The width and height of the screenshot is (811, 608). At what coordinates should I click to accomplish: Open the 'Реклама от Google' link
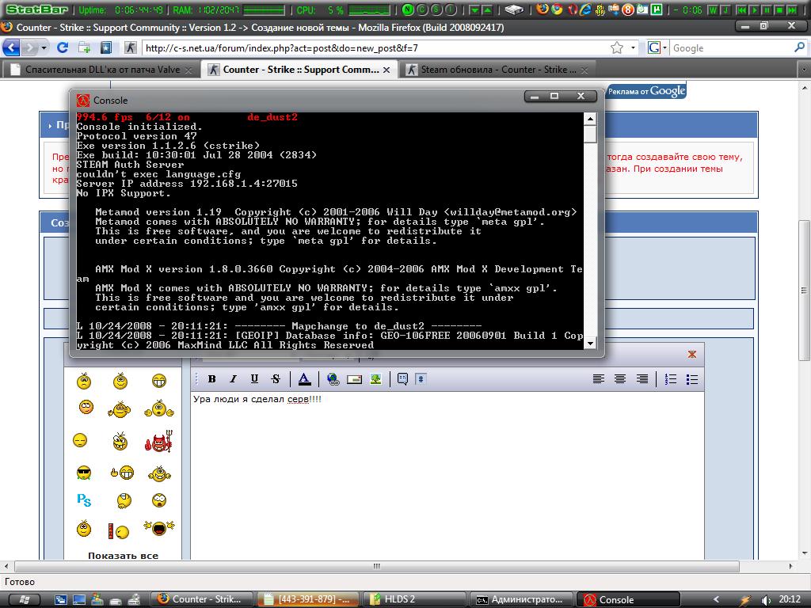coord(646,92)
